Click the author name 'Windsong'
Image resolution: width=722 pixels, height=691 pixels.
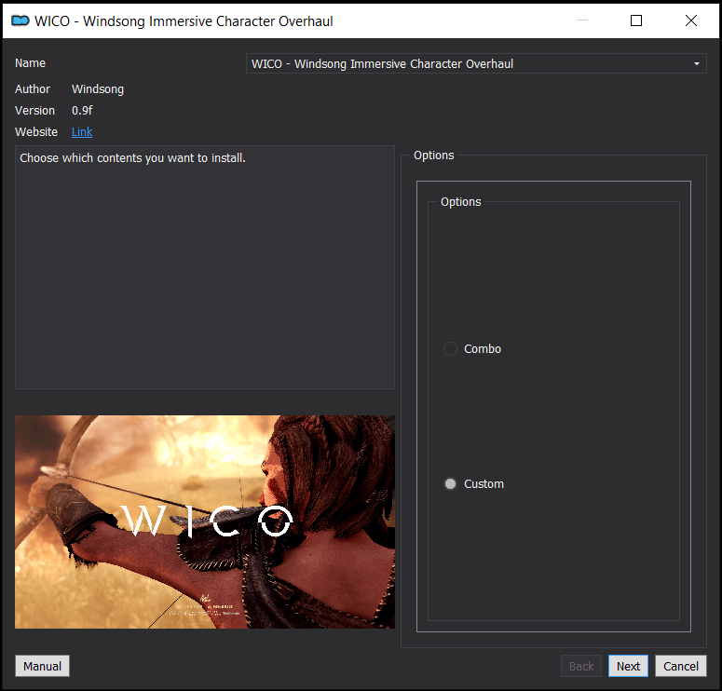[x=98, y=89]
